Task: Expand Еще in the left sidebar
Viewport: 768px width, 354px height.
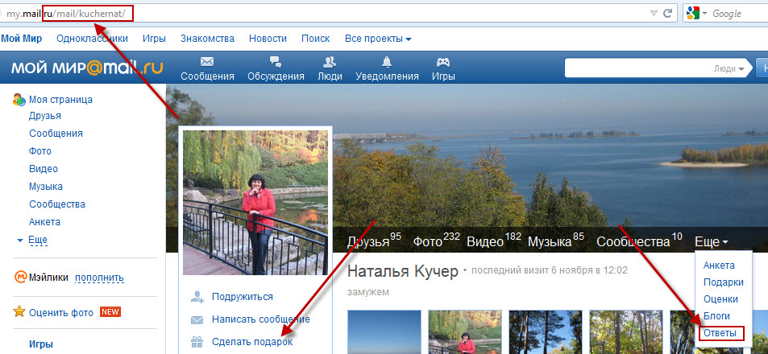Action: (32, 240)
